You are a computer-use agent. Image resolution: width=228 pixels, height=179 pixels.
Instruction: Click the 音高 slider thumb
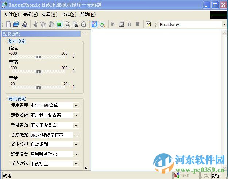click(x=38, y=72)
